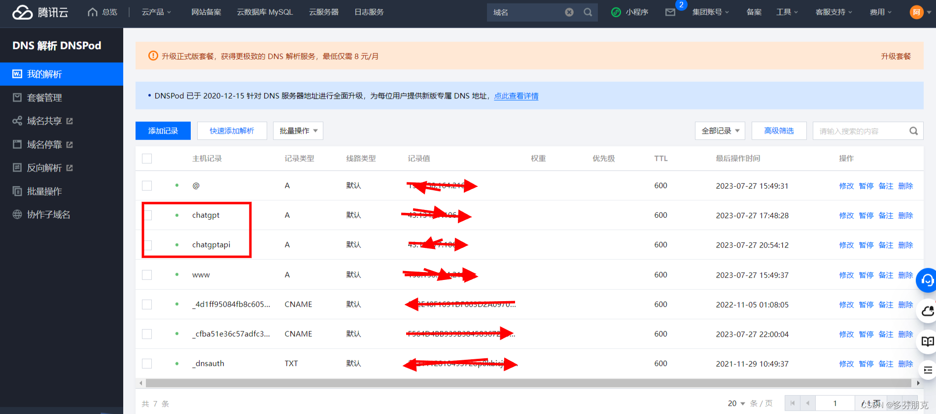Click 暂停 for the www record
Image resolution: width=936 pixels, height=414 pixels.
866,275
